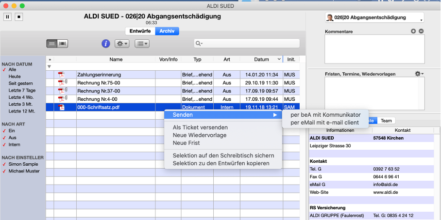This screenshot has height=220, width=441.
Task: Enable the Letzte 3 Mt. filter
Action: pos(21,104)
